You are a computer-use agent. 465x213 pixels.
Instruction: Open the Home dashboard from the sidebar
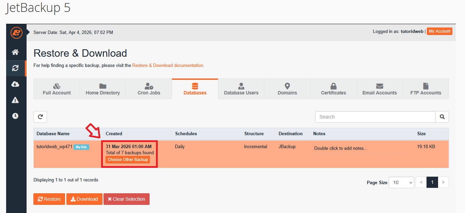click(x=16, y=52)
